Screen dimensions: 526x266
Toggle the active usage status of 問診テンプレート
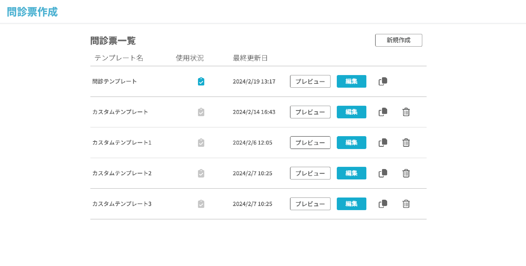(x=201, y=82)
